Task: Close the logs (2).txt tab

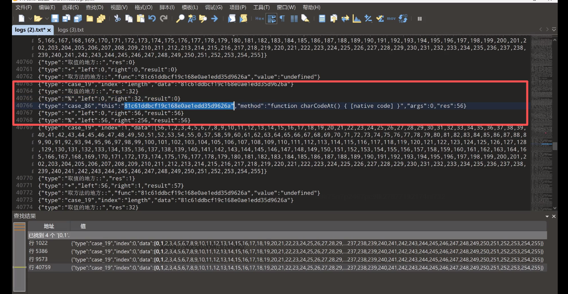Action: (x=49, y=30)
